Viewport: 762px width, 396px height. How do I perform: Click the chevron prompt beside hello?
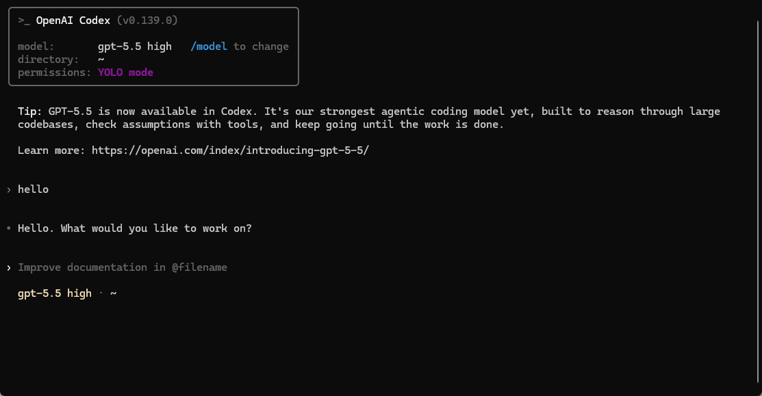point(9,189)
